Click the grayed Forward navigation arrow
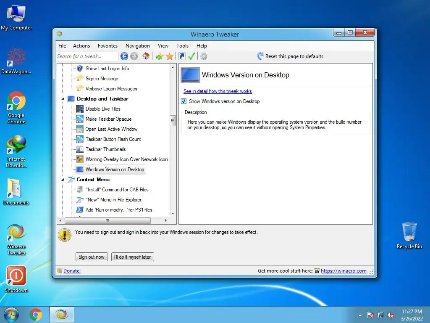 pyautogui.click(x=134, y=56)
